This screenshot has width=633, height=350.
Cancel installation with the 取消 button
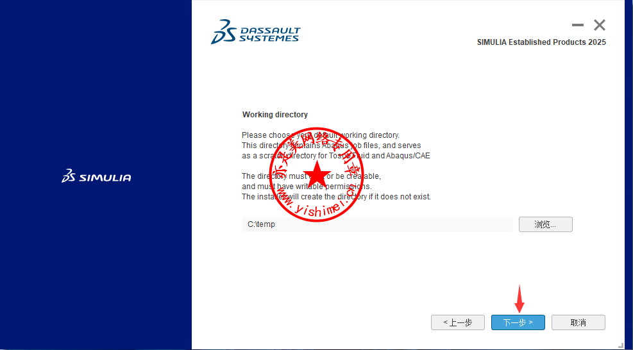coord(578,322)
